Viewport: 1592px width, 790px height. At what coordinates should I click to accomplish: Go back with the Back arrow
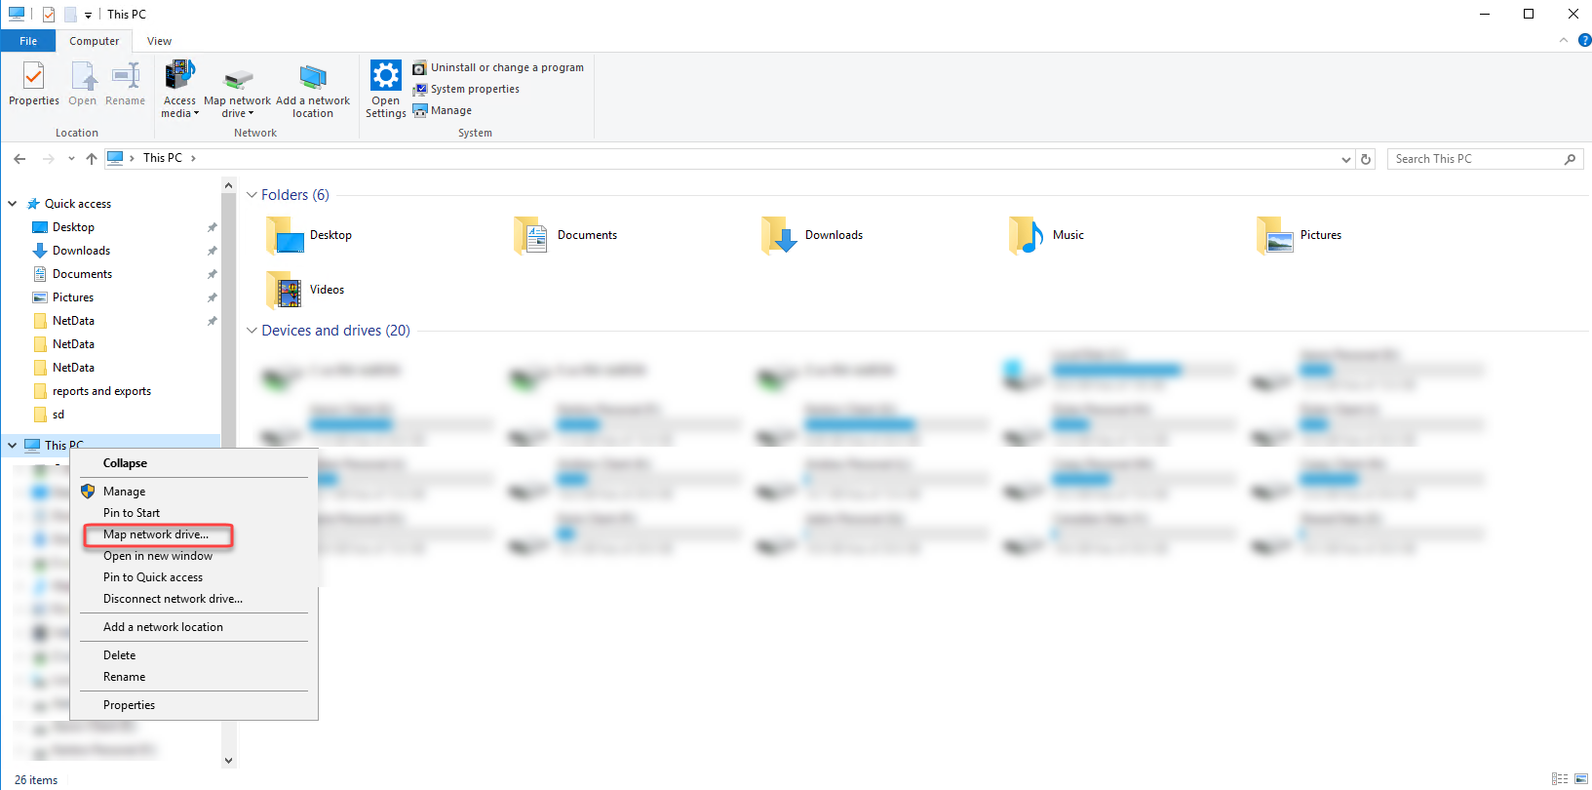pos(19,158)
